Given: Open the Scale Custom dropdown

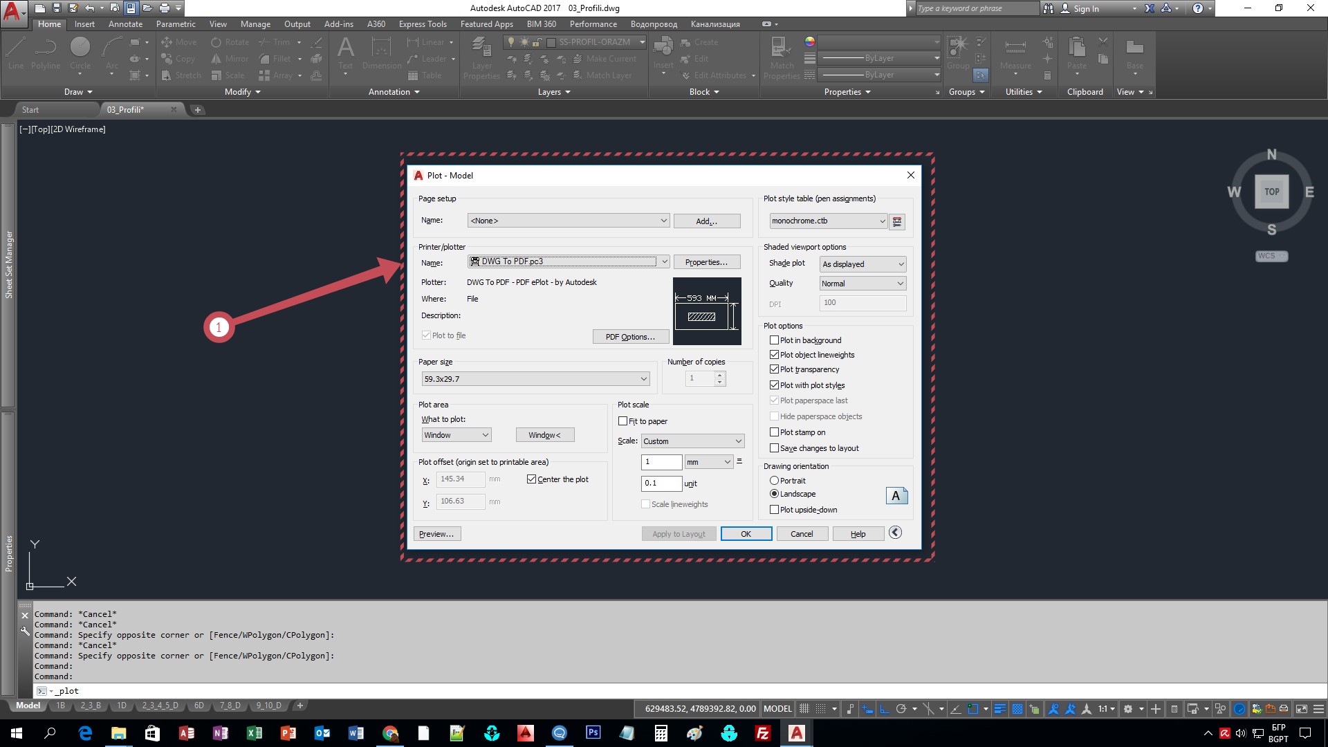Looking at the screenshot, I should (x=692, y=441).
